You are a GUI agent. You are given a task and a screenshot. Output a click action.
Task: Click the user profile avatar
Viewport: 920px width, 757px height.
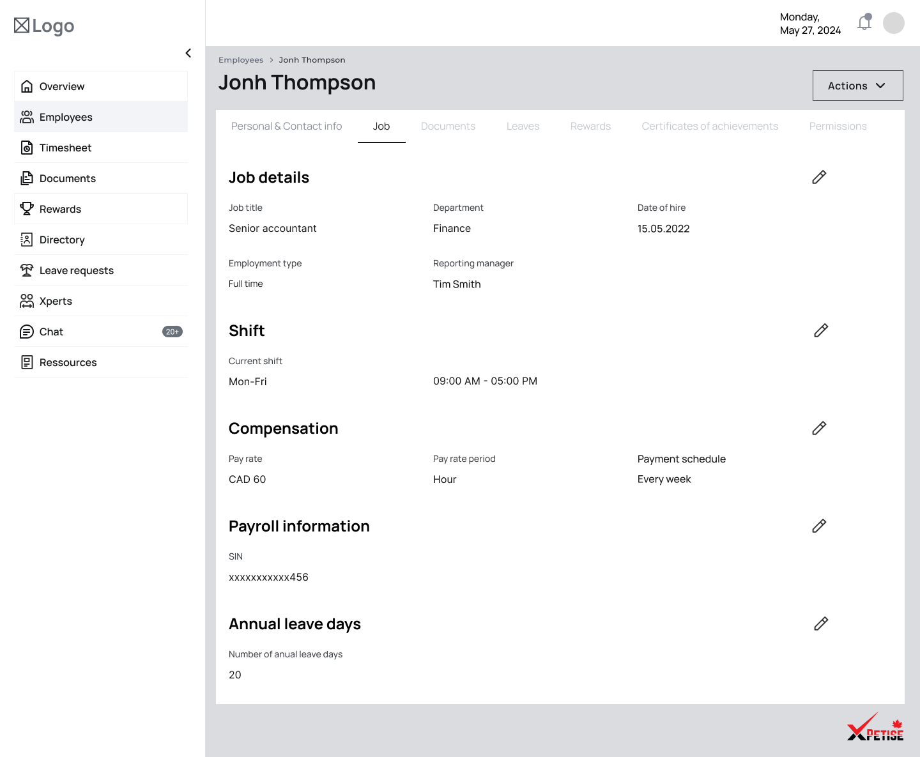point(894,23)
